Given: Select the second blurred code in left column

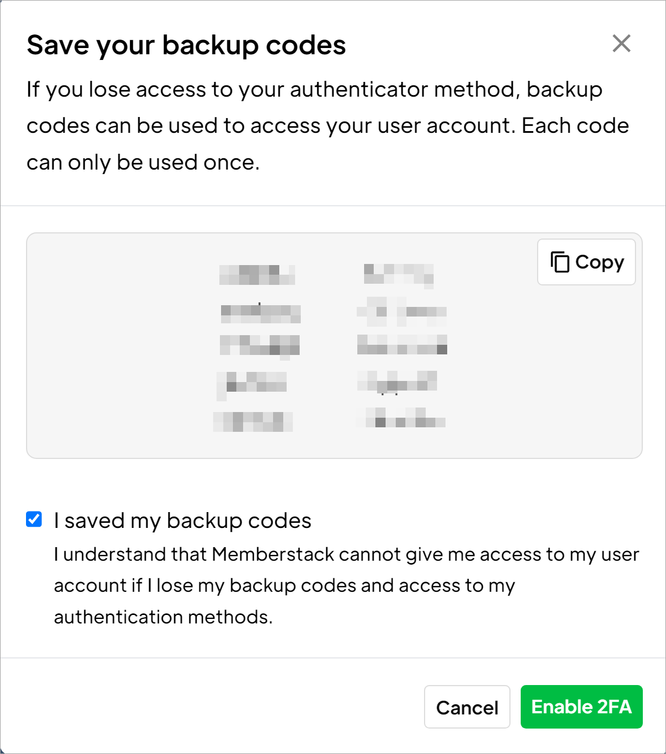Looking at the screenshot, I should 260,312.
